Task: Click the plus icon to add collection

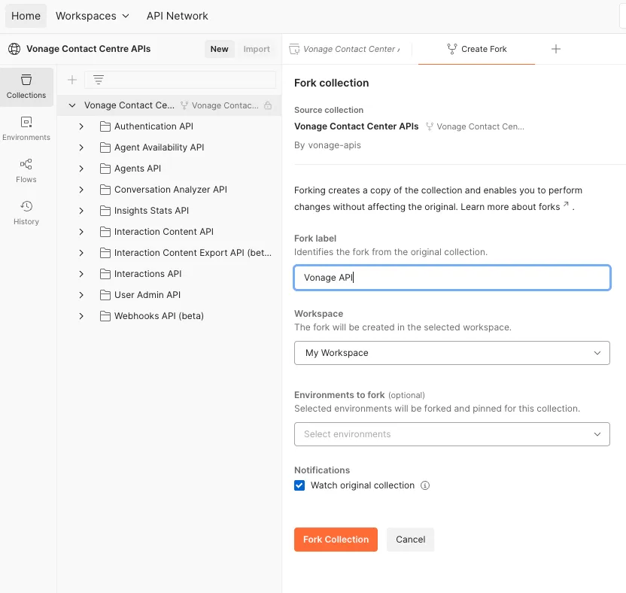Action: click(x=72, y=80)
